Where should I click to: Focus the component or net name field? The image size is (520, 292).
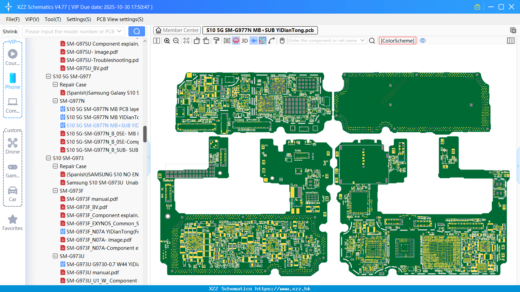click(x=323, y=40)
